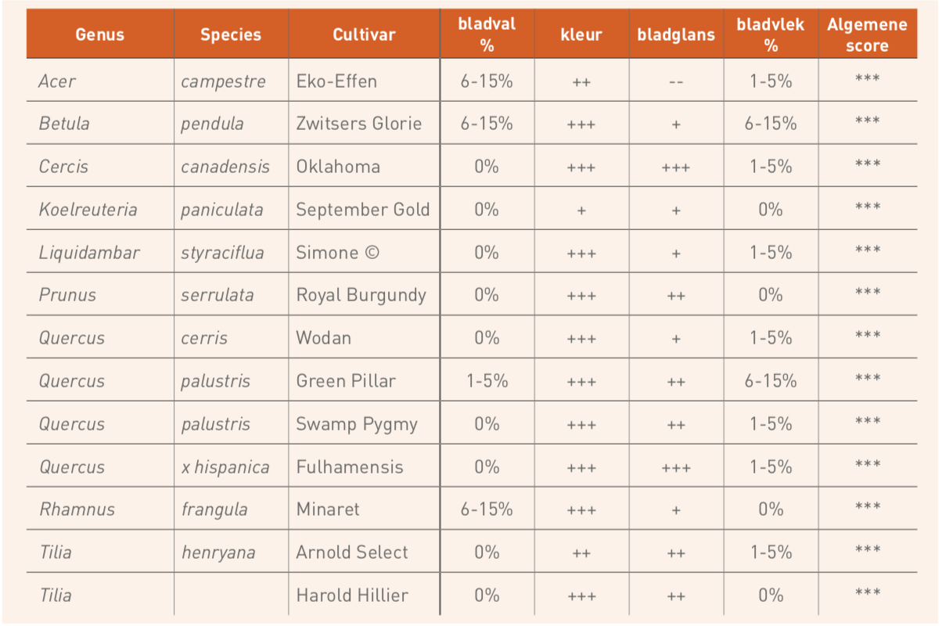This screenshot has height=626, width=942.
Task: Click the bladglans column header
Action: click(x=676, y=34)
